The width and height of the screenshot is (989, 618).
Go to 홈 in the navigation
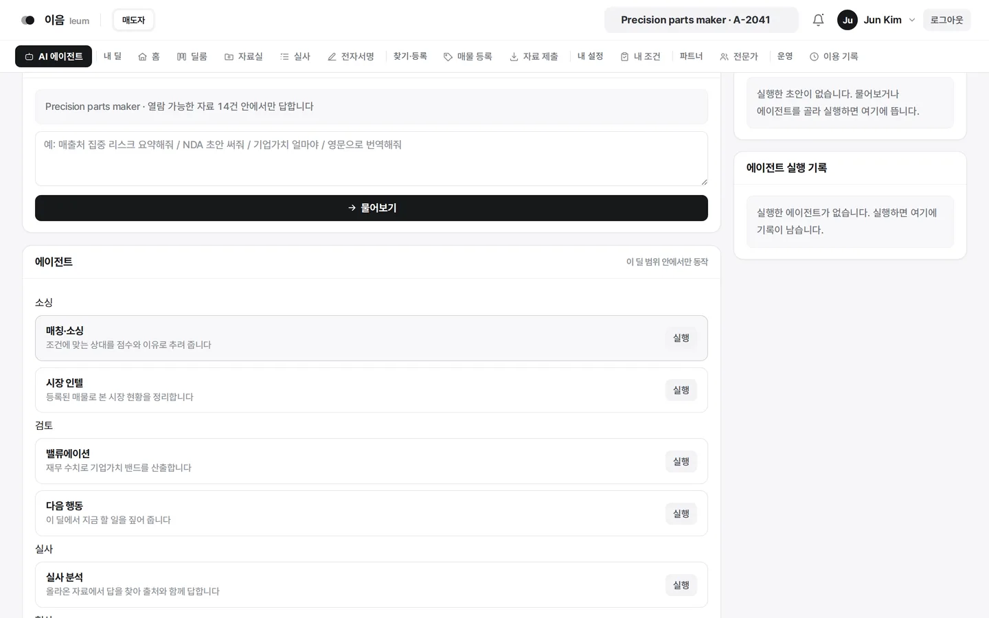point(149,56)
